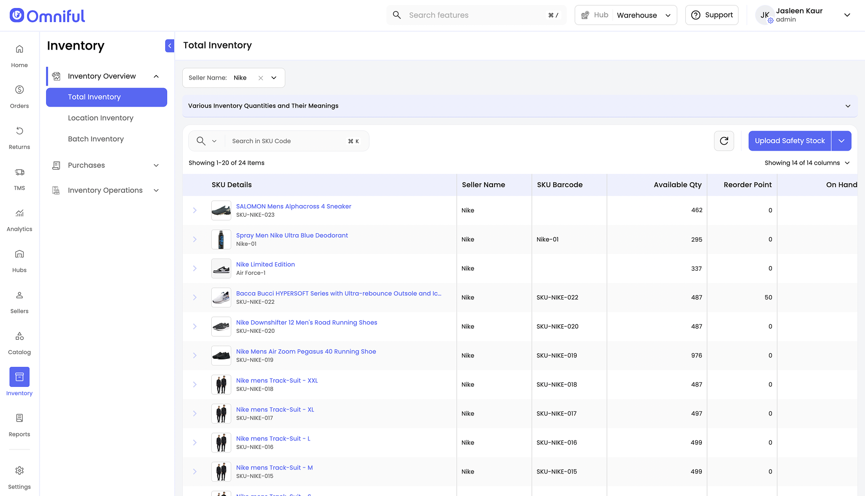This screenshot has height=496, width=865.
Task: Go to Returns in left navigation
Action: 20,137
